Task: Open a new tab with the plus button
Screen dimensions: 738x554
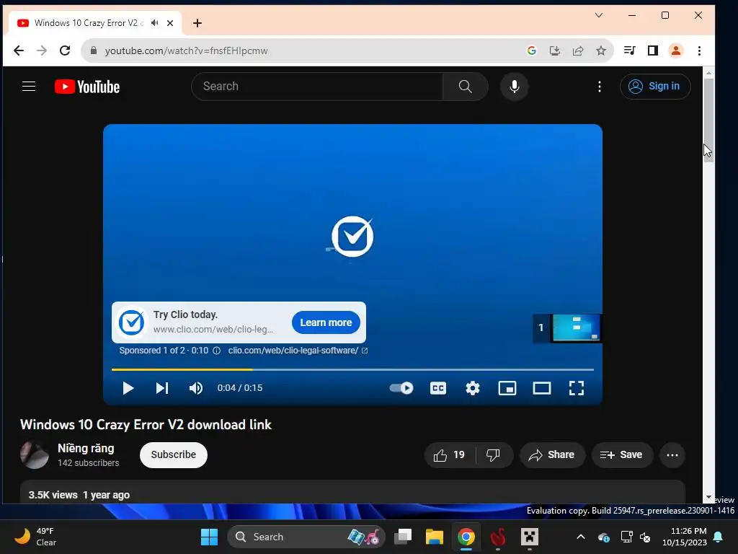Action: 197,23
